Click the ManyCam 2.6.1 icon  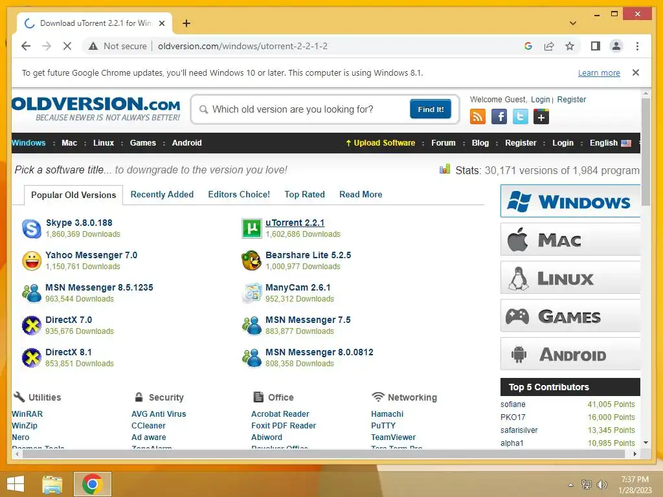pos(252,293)
